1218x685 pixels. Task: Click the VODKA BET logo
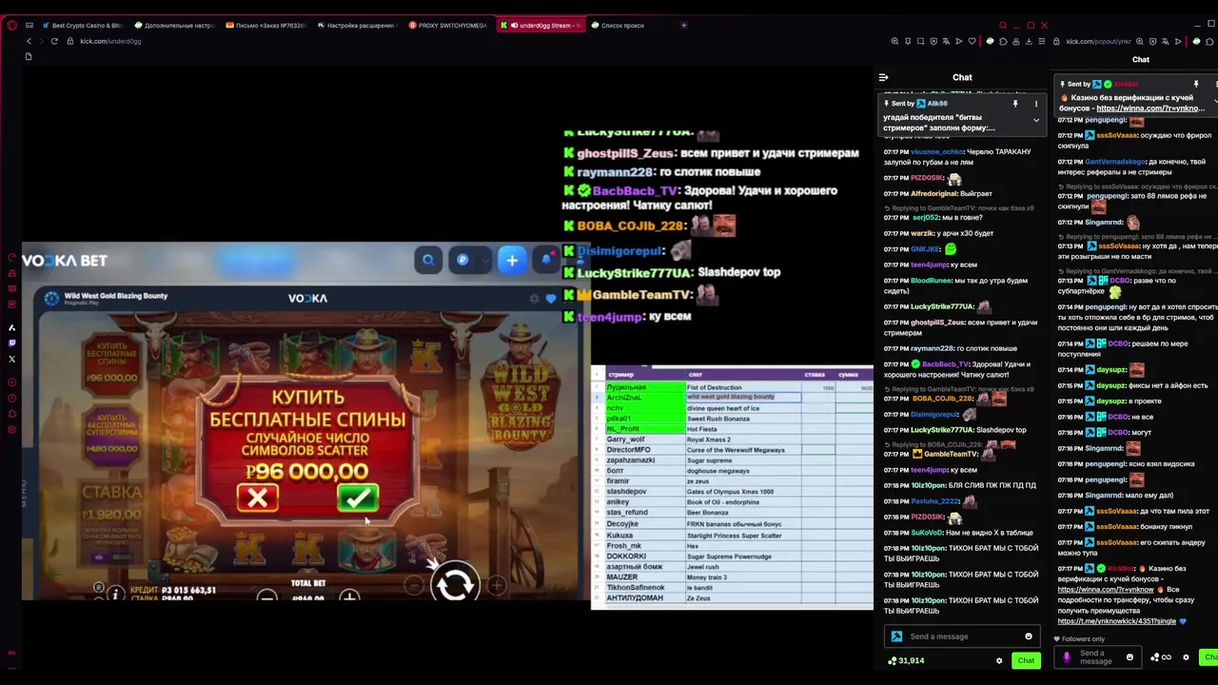click(65, 260)
